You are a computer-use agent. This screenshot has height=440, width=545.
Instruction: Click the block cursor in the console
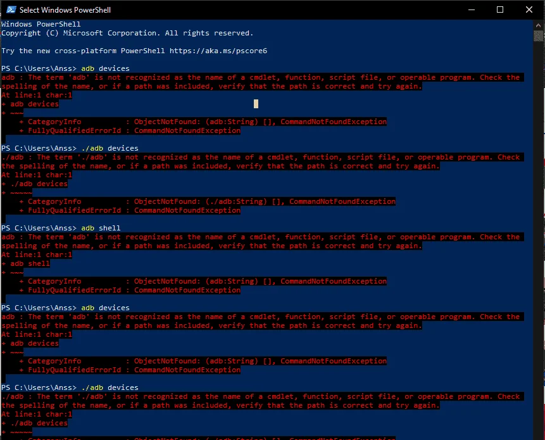[x=256, y=104]
